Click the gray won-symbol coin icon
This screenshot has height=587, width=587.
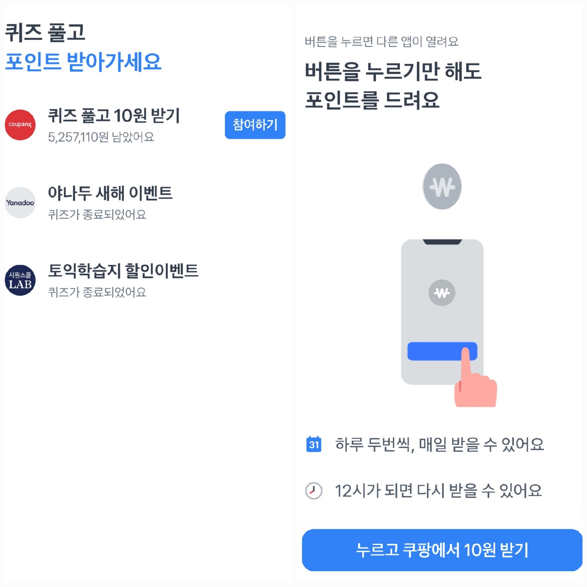click(442, 187)
